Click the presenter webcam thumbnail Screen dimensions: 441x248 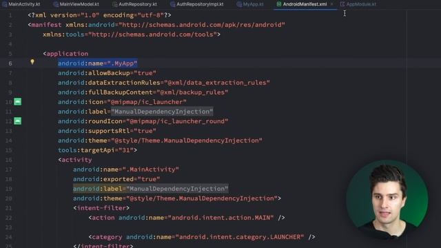(387, 200)
